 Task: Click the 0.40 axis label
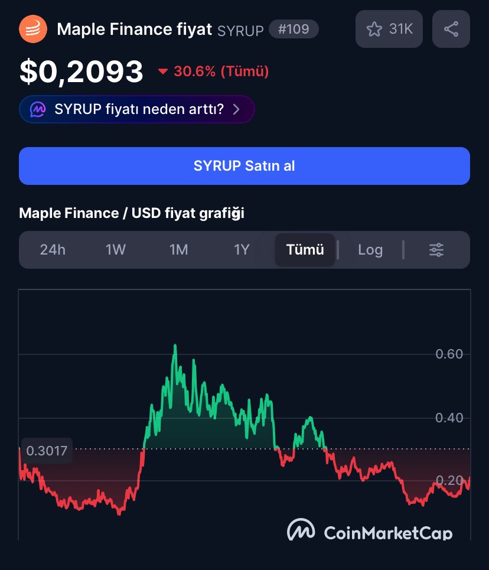[449, 418]
